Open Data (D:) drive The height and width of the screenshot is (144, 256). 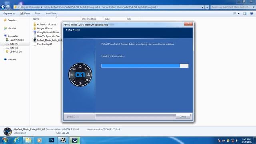[x=12, y=44]
